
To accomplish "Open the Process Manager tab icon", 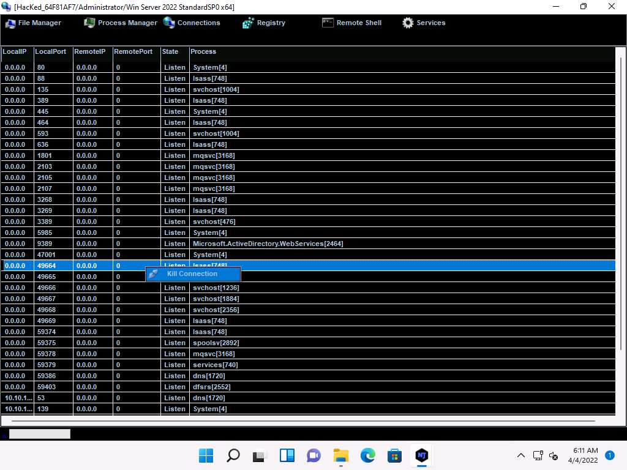I will (x=89, y=23).
